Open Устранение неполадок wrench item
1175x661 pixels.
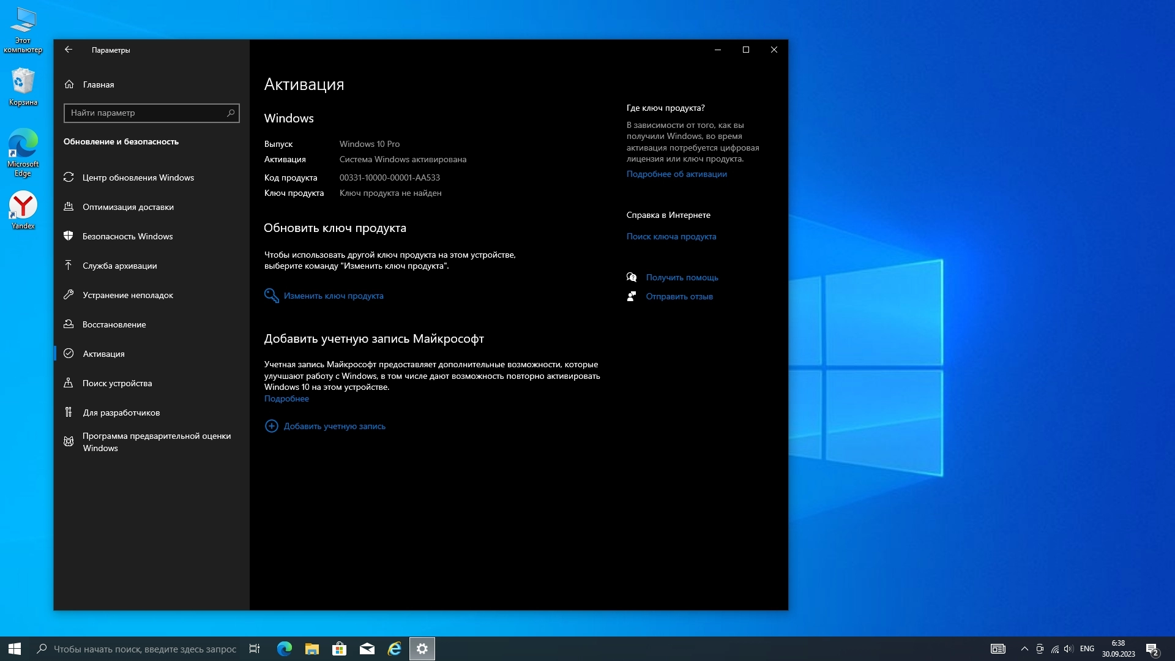point(127,295)
